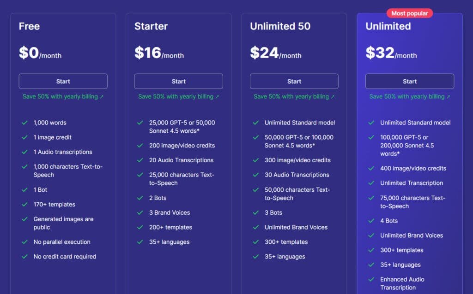Click the "Most popular" badge
473x294 pixels.
click(409, 13)
